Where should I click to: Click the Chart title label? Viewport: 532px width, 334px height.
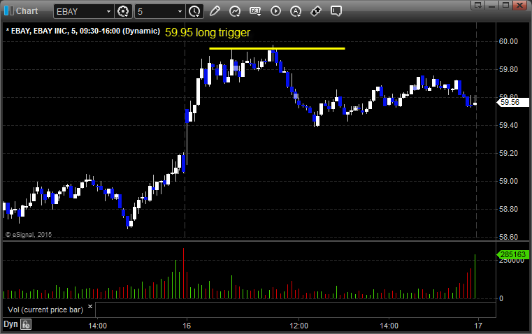click(x=27, y=11)
